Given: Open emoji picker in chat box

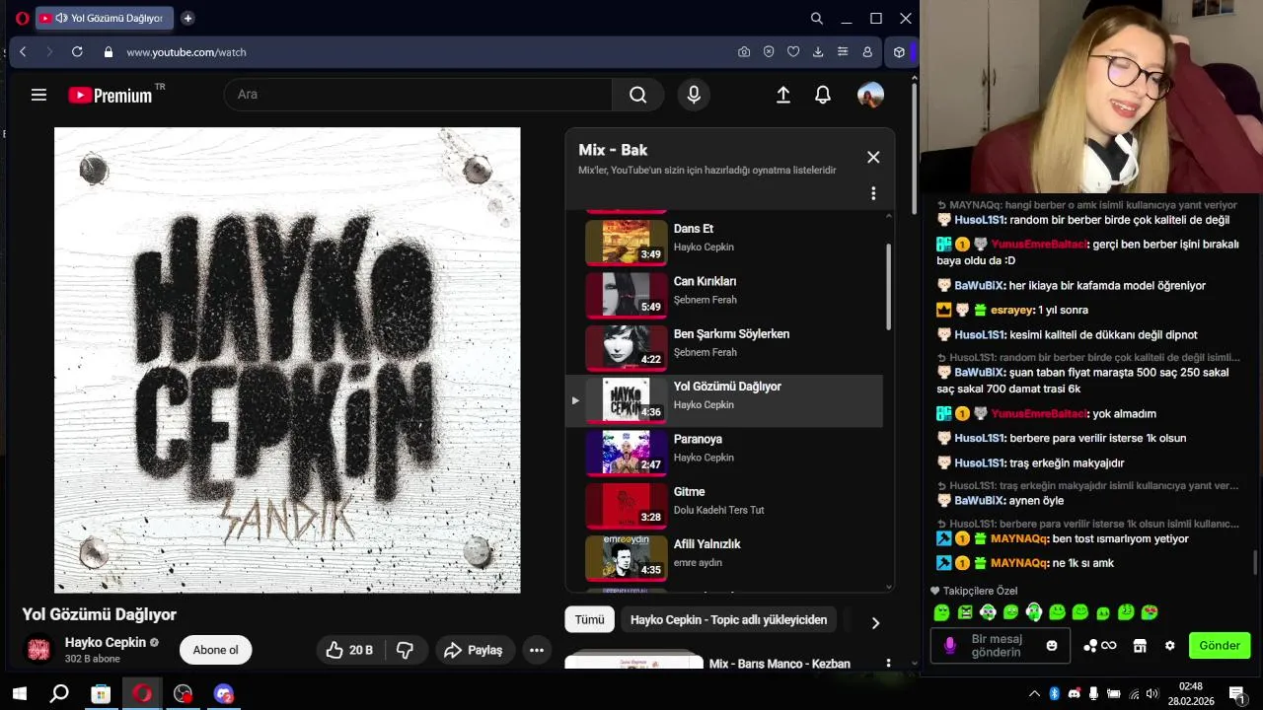Looking at the screenshot, I should tap(1052, 646).
